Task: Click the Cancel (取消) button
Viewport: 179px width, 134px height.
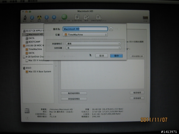Action: 102,56
